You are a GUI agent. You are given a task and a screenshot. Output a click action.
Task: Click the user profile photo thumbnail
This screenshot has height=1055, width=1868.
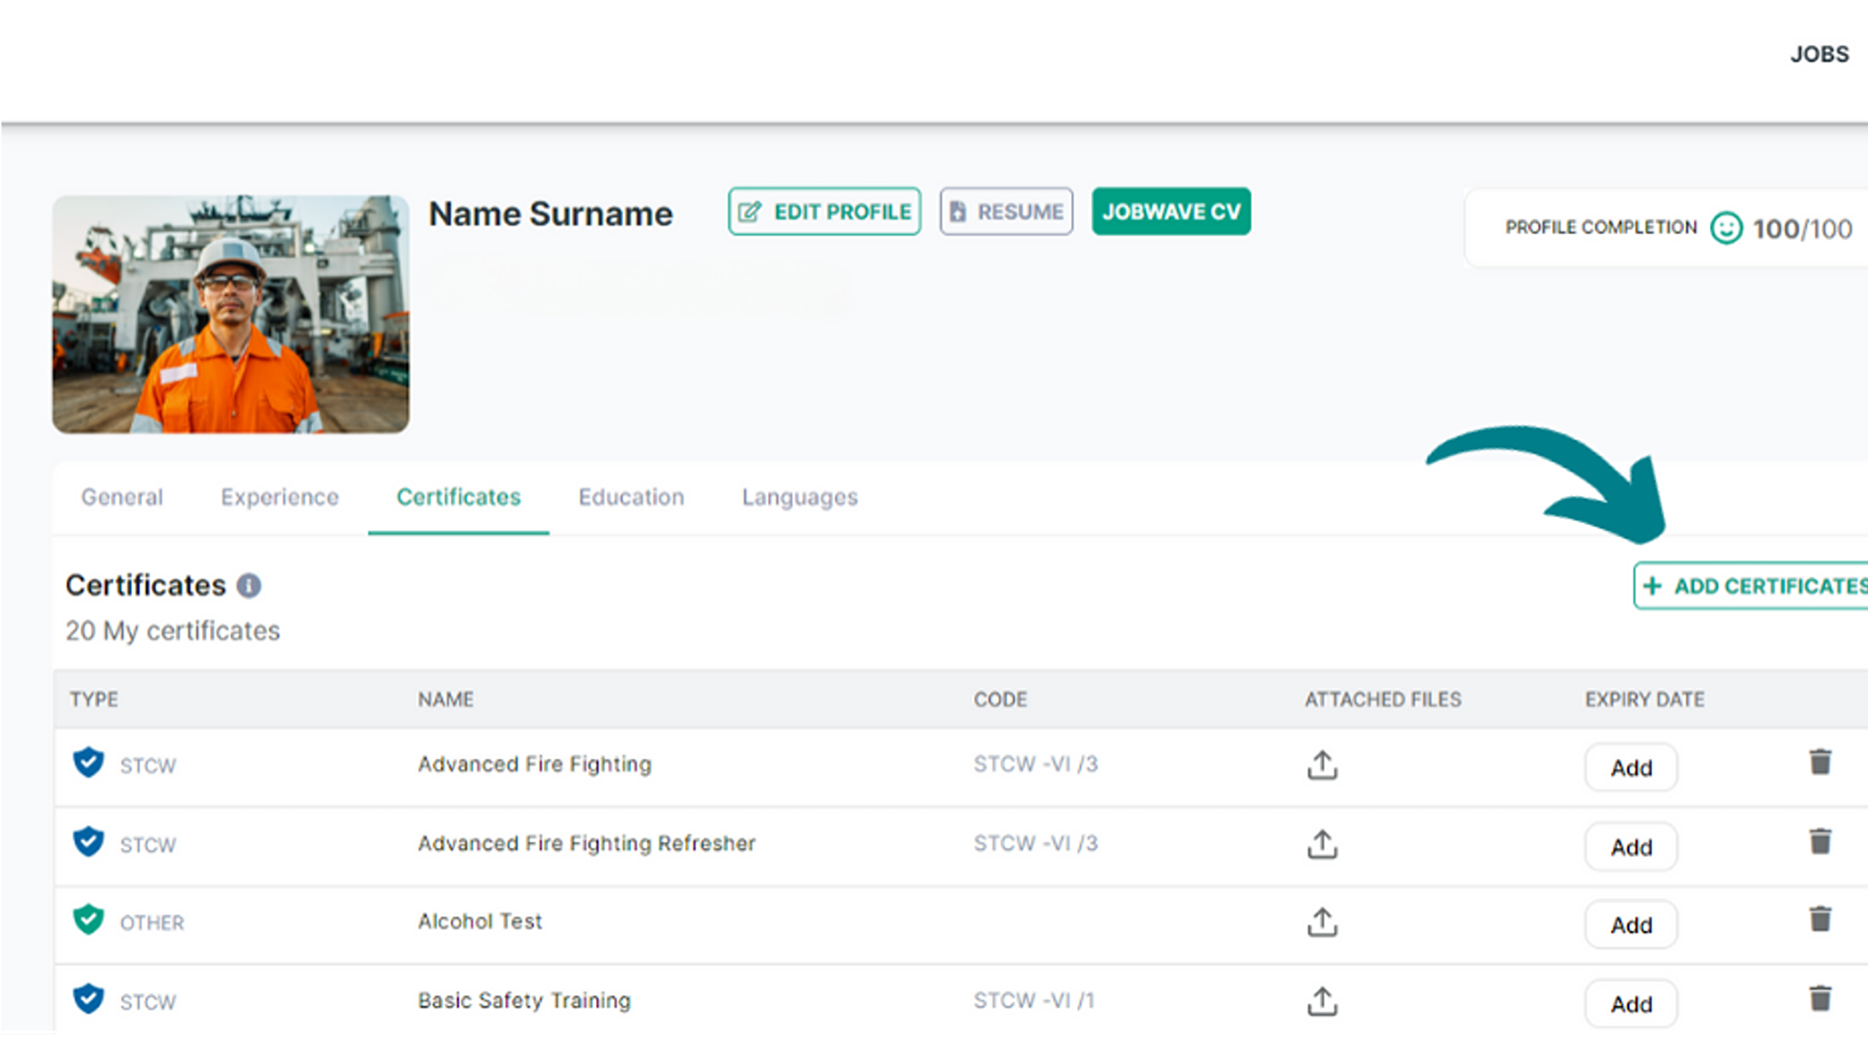231,314
